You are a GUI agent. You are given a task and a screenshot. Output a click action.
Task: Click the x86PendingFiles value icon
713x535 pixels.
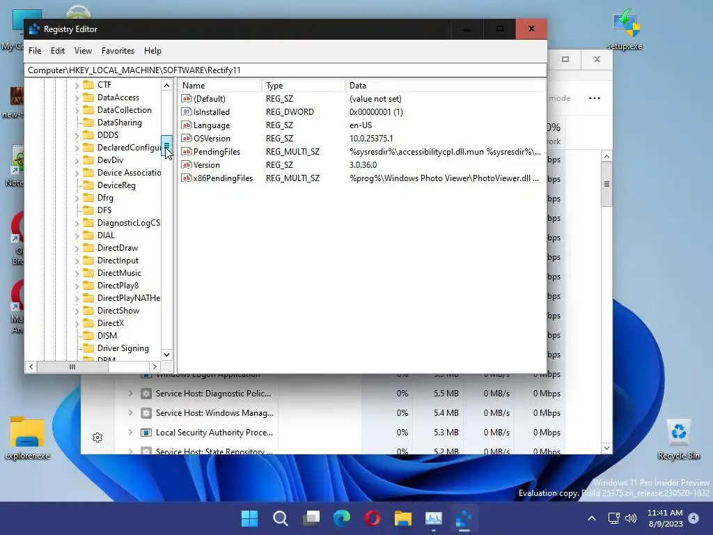pos(186,178)
